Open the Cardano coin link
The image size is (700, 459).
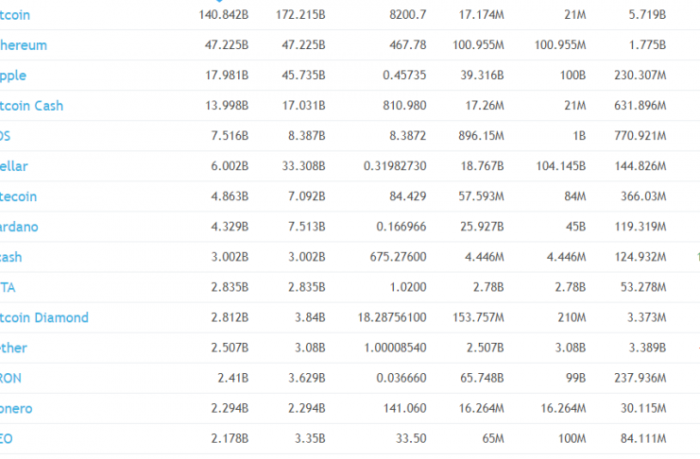[x=19, y=227]
